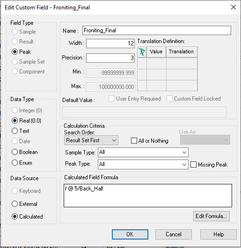Image resolution: width=241 pixels, height=248 pixels.
Task: Confirm the dialog with OK
Action: click(130, 234)
